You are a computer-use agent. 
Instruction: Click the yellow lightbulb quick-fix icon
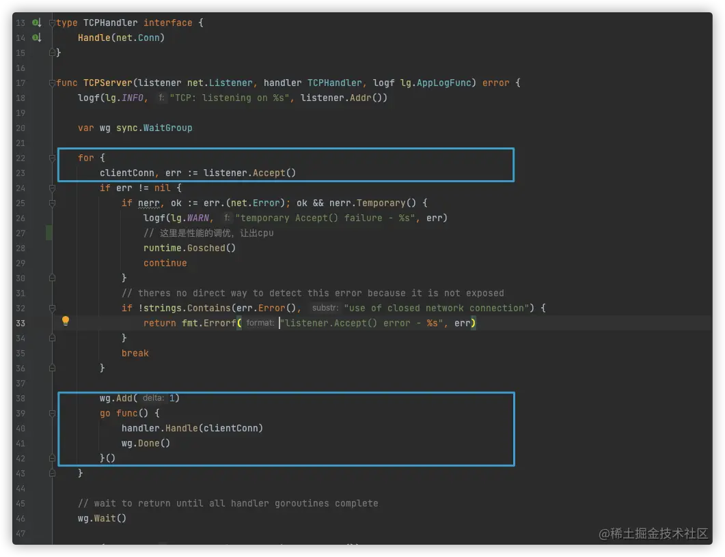tap(66, 321)
